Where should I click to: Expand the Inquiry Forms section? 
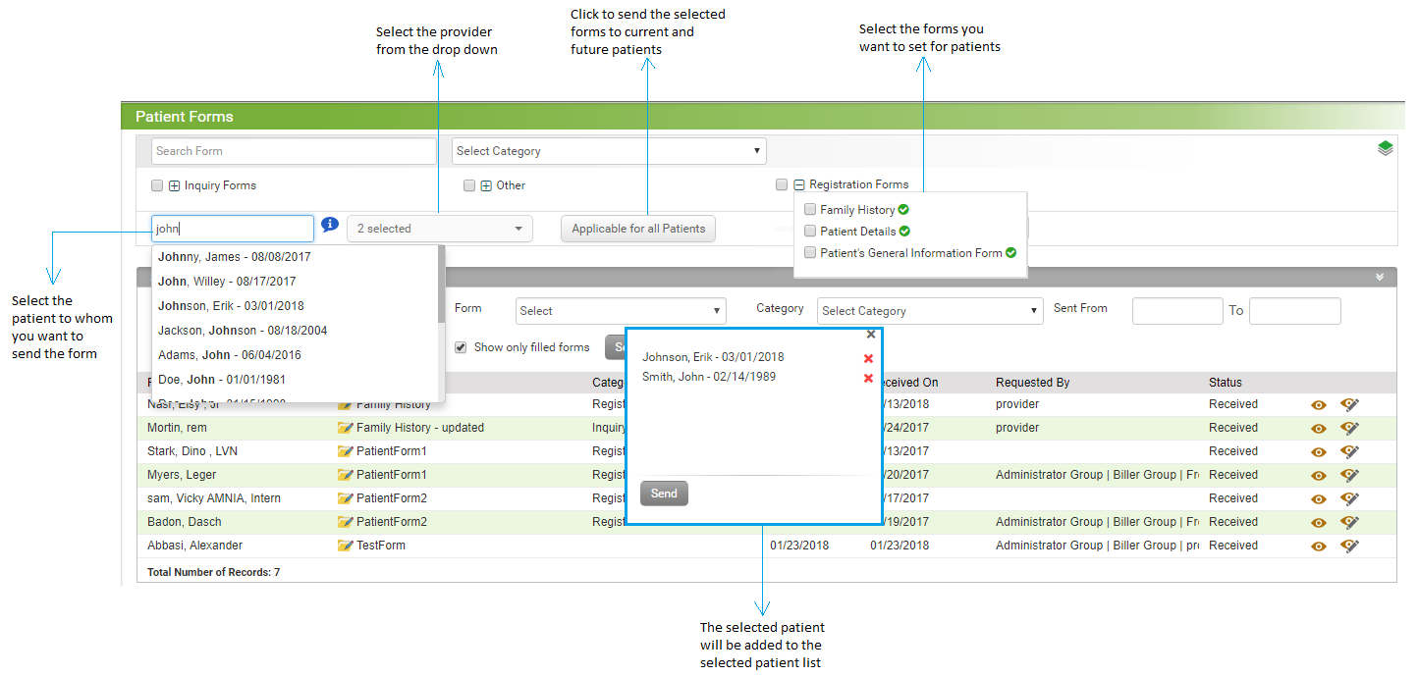pyautogui.click(x=175, y=184)
